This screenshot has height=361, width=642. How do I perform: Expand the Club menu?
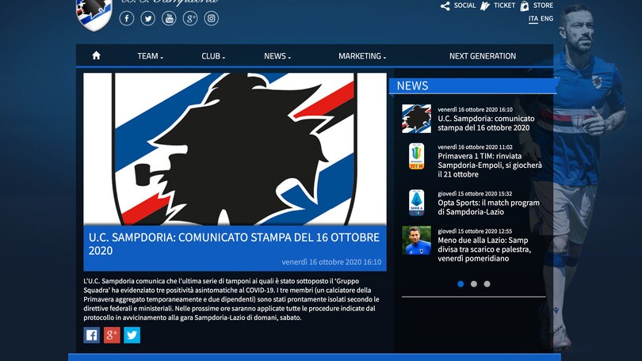(x=213, y=56)
